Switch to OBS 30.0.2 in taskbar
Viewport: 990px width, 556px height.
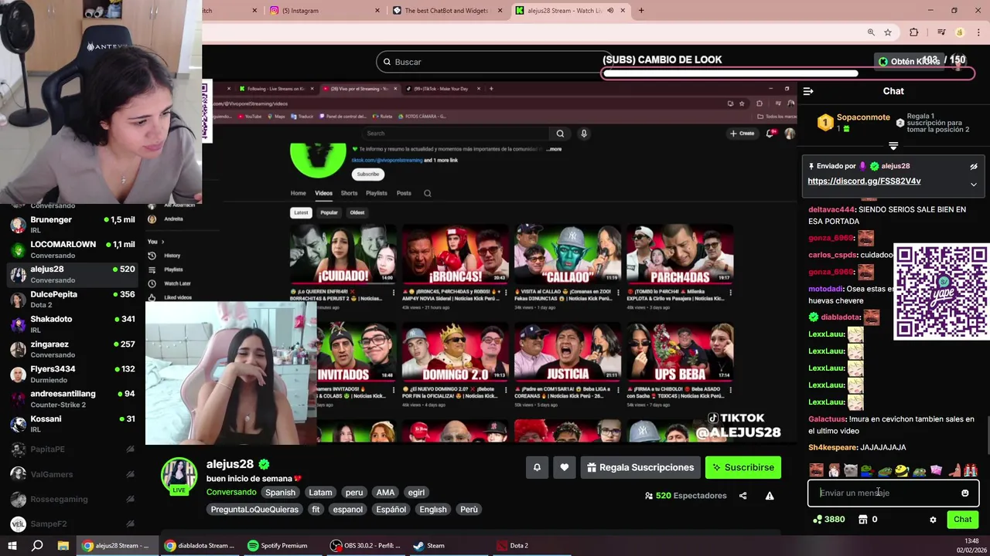(366, 545)
